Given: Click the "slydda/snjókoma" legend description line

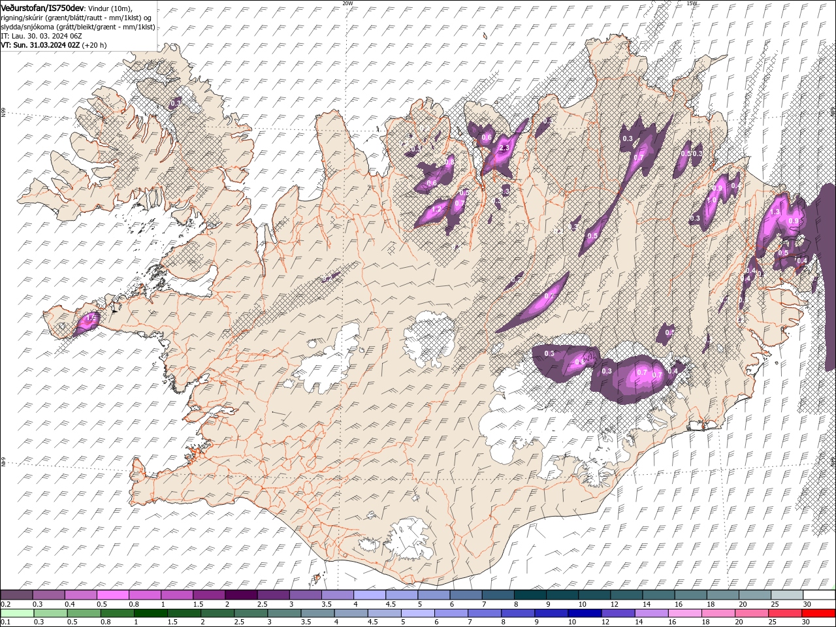Looking at the screenshot, I should click(78, 27).
